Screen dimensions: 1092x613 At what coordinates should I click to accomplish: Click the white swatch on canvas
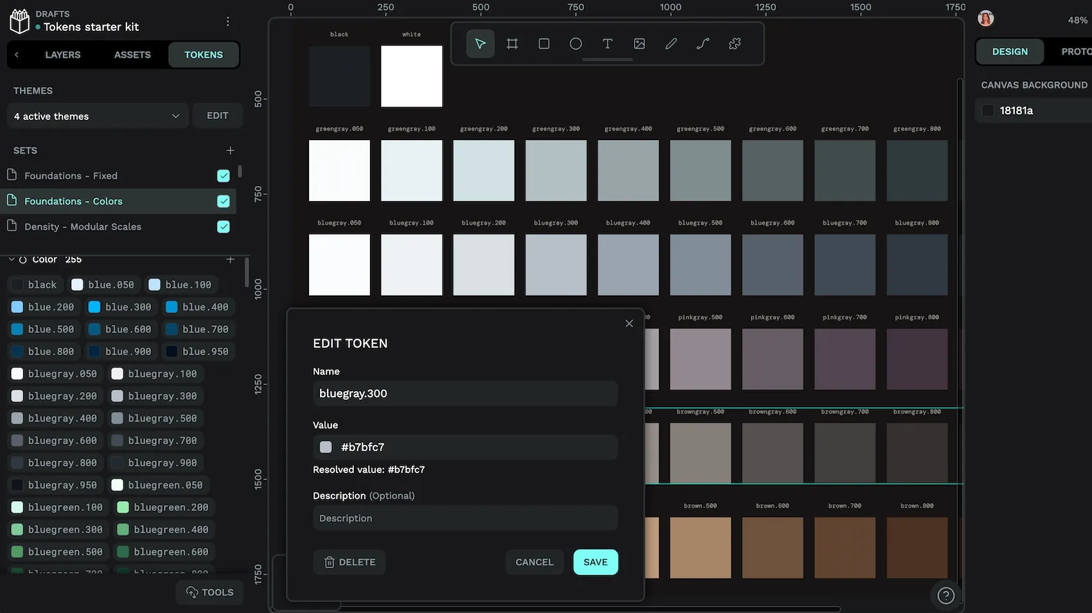411,76
